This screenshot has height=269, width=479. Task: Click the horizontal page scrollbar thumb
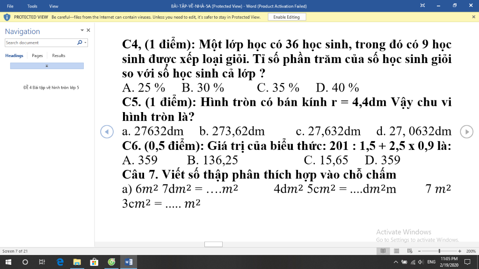pyautogui.click(x=213, y=244)
